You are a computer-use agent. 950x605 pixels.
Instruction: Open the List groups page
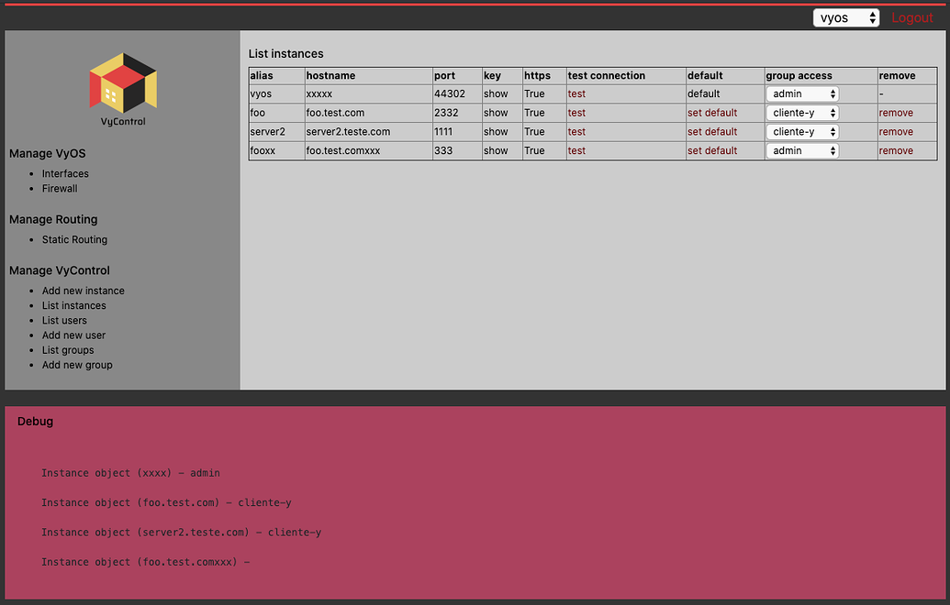(x=67, y=349)
